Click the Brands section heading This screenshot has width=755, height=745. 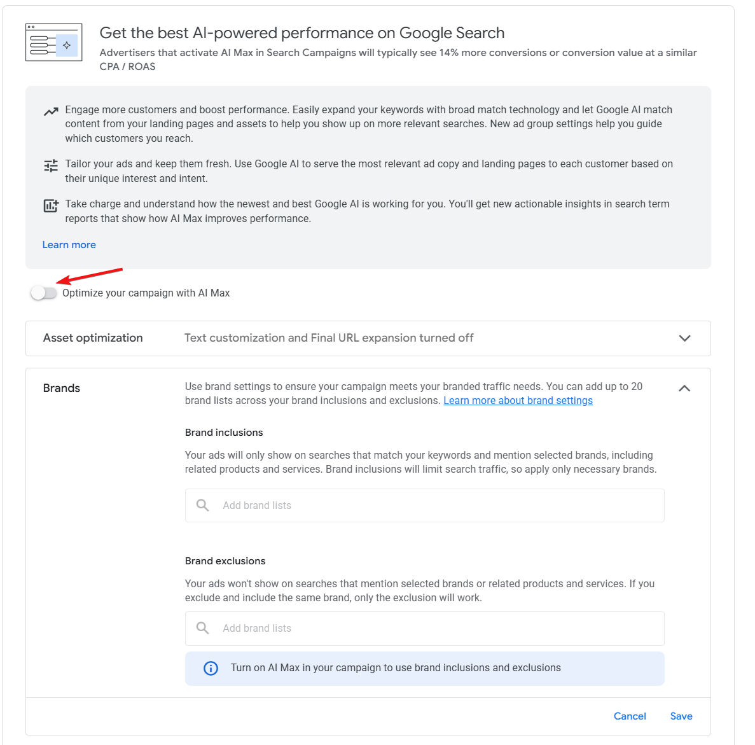[x=62, y=388]
